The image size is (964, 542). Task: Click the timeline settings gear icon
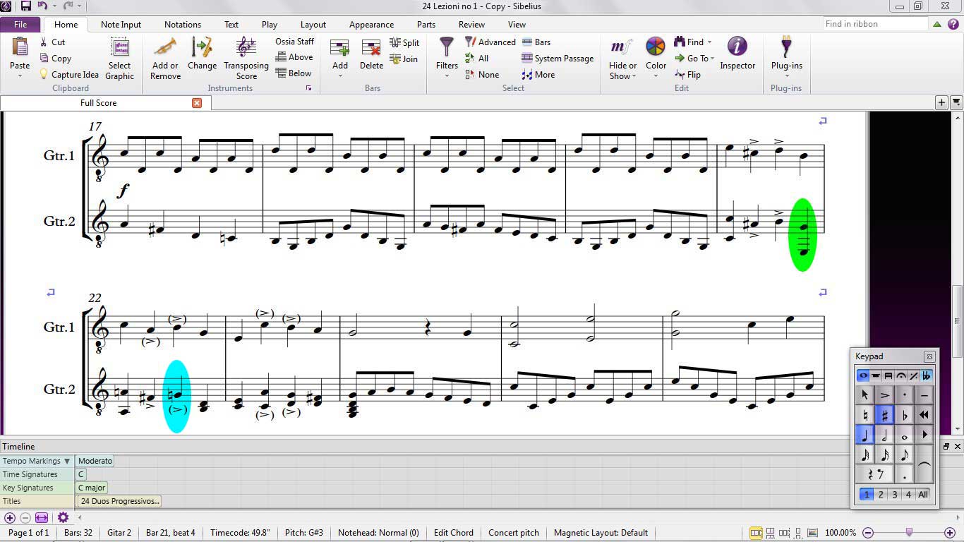tap(63, 517)
